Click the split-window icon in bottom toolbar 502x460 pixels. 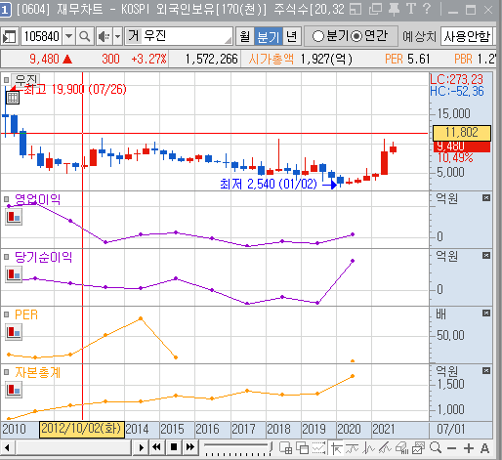point(286,448)
